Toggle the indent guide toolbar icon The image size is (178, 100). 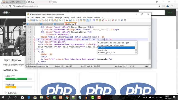94,20
